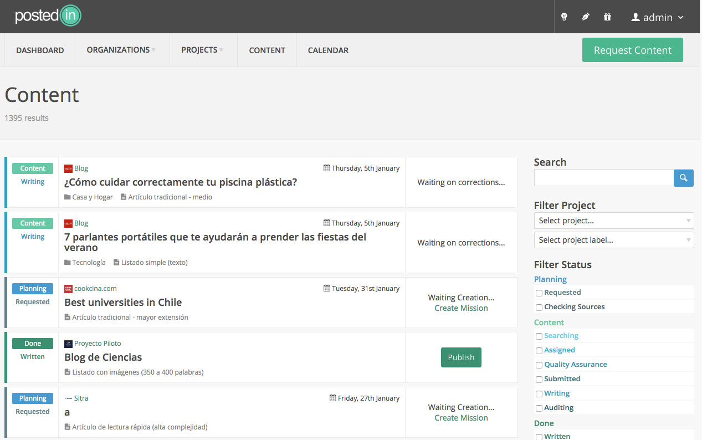Check the Auditing status filter
Image resolution: width=702 pixels, height=440 pixels.
(539, 408)
